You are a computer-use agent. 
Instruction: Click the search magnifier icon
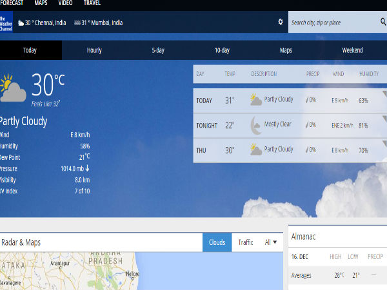383,22
